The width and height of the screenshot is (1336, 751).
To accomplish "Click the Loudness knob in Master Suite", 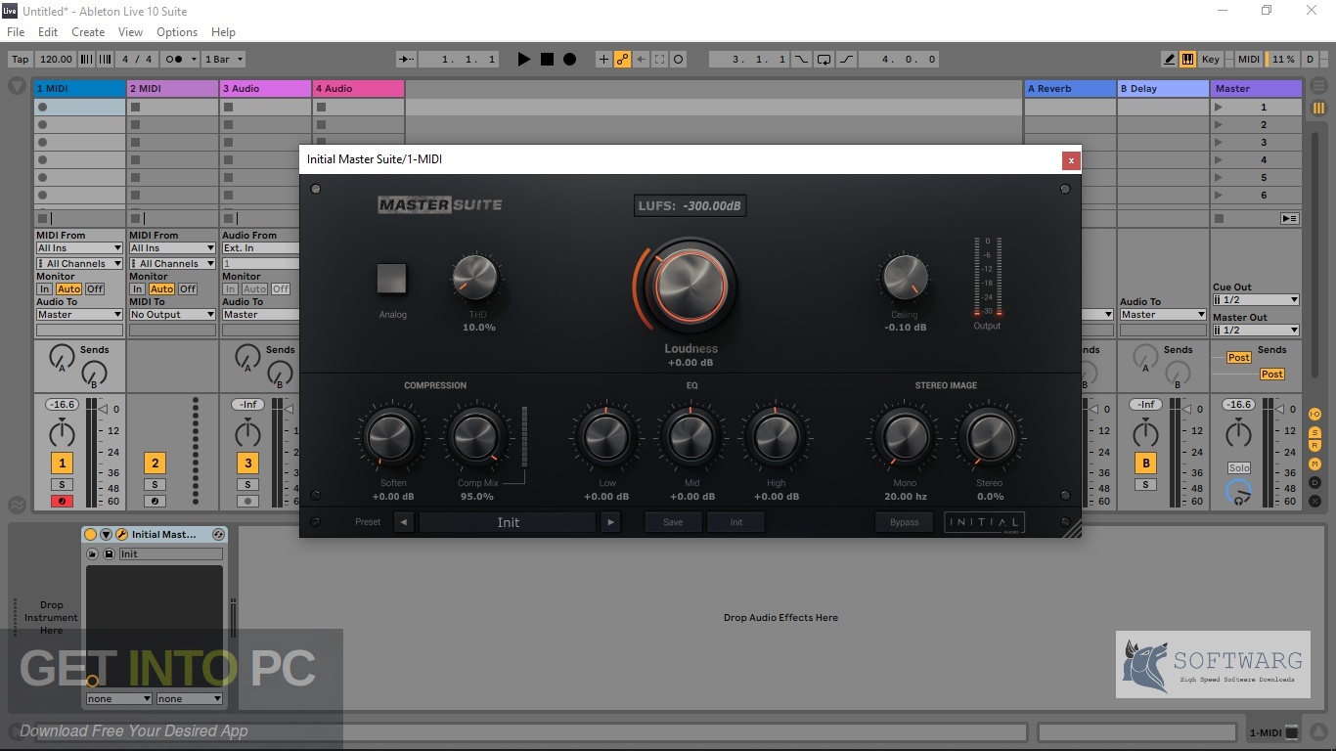I will [x=690, y=285].
